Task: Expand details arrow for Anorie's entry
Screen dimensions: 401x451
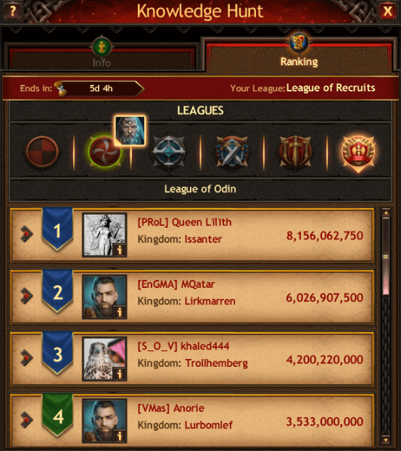Action: [26, 420]
